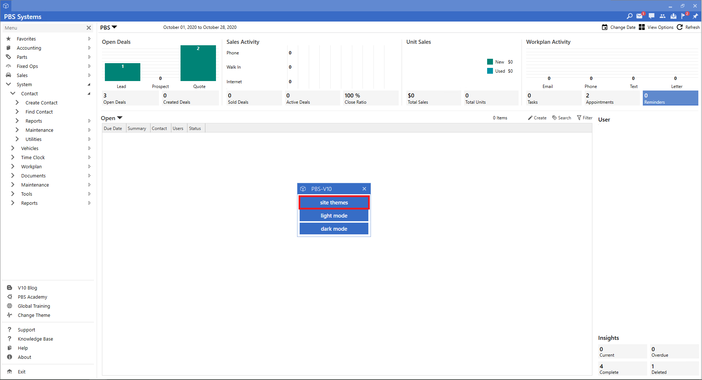This screenshot has height=380, width=702.
Task: Click the download inbox tray icon
Action: click(673, 16)
